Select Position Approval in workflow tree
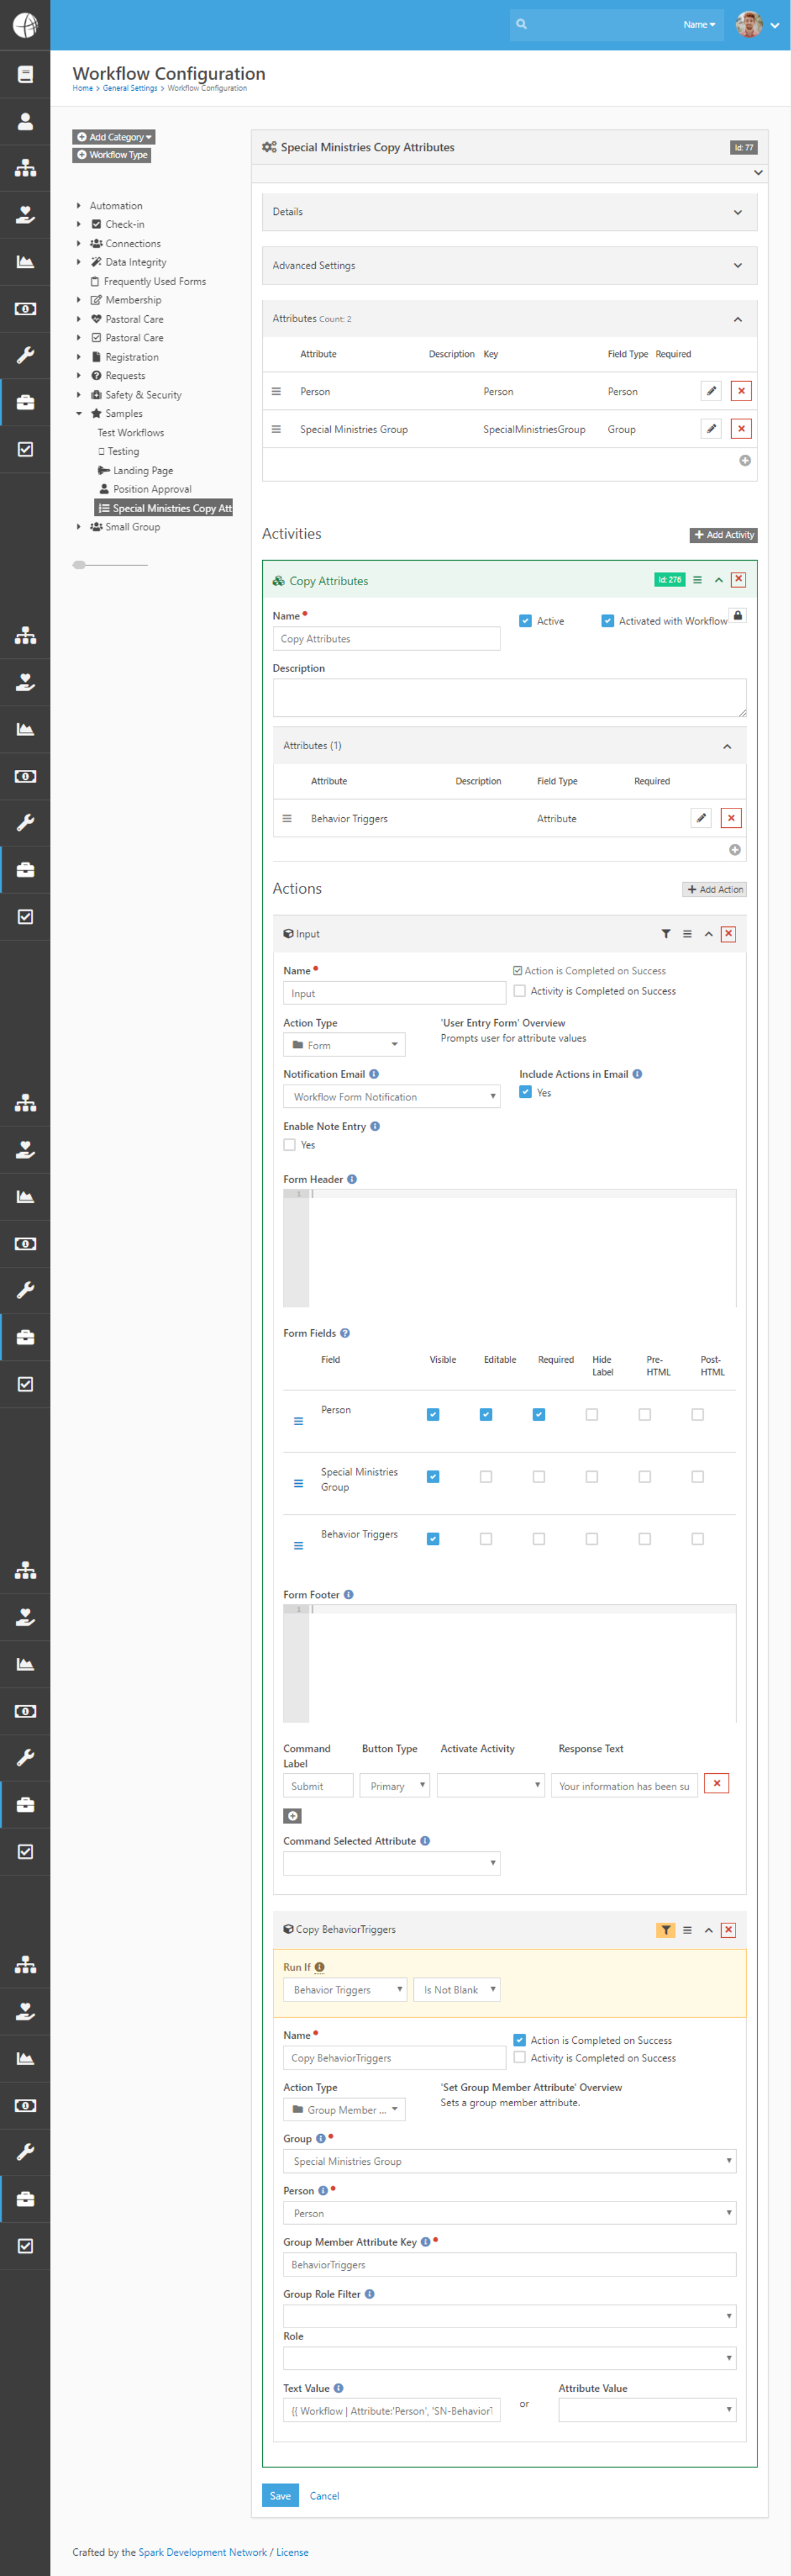The width and height of the screenshot is (791, 2576). pos(151,489)
